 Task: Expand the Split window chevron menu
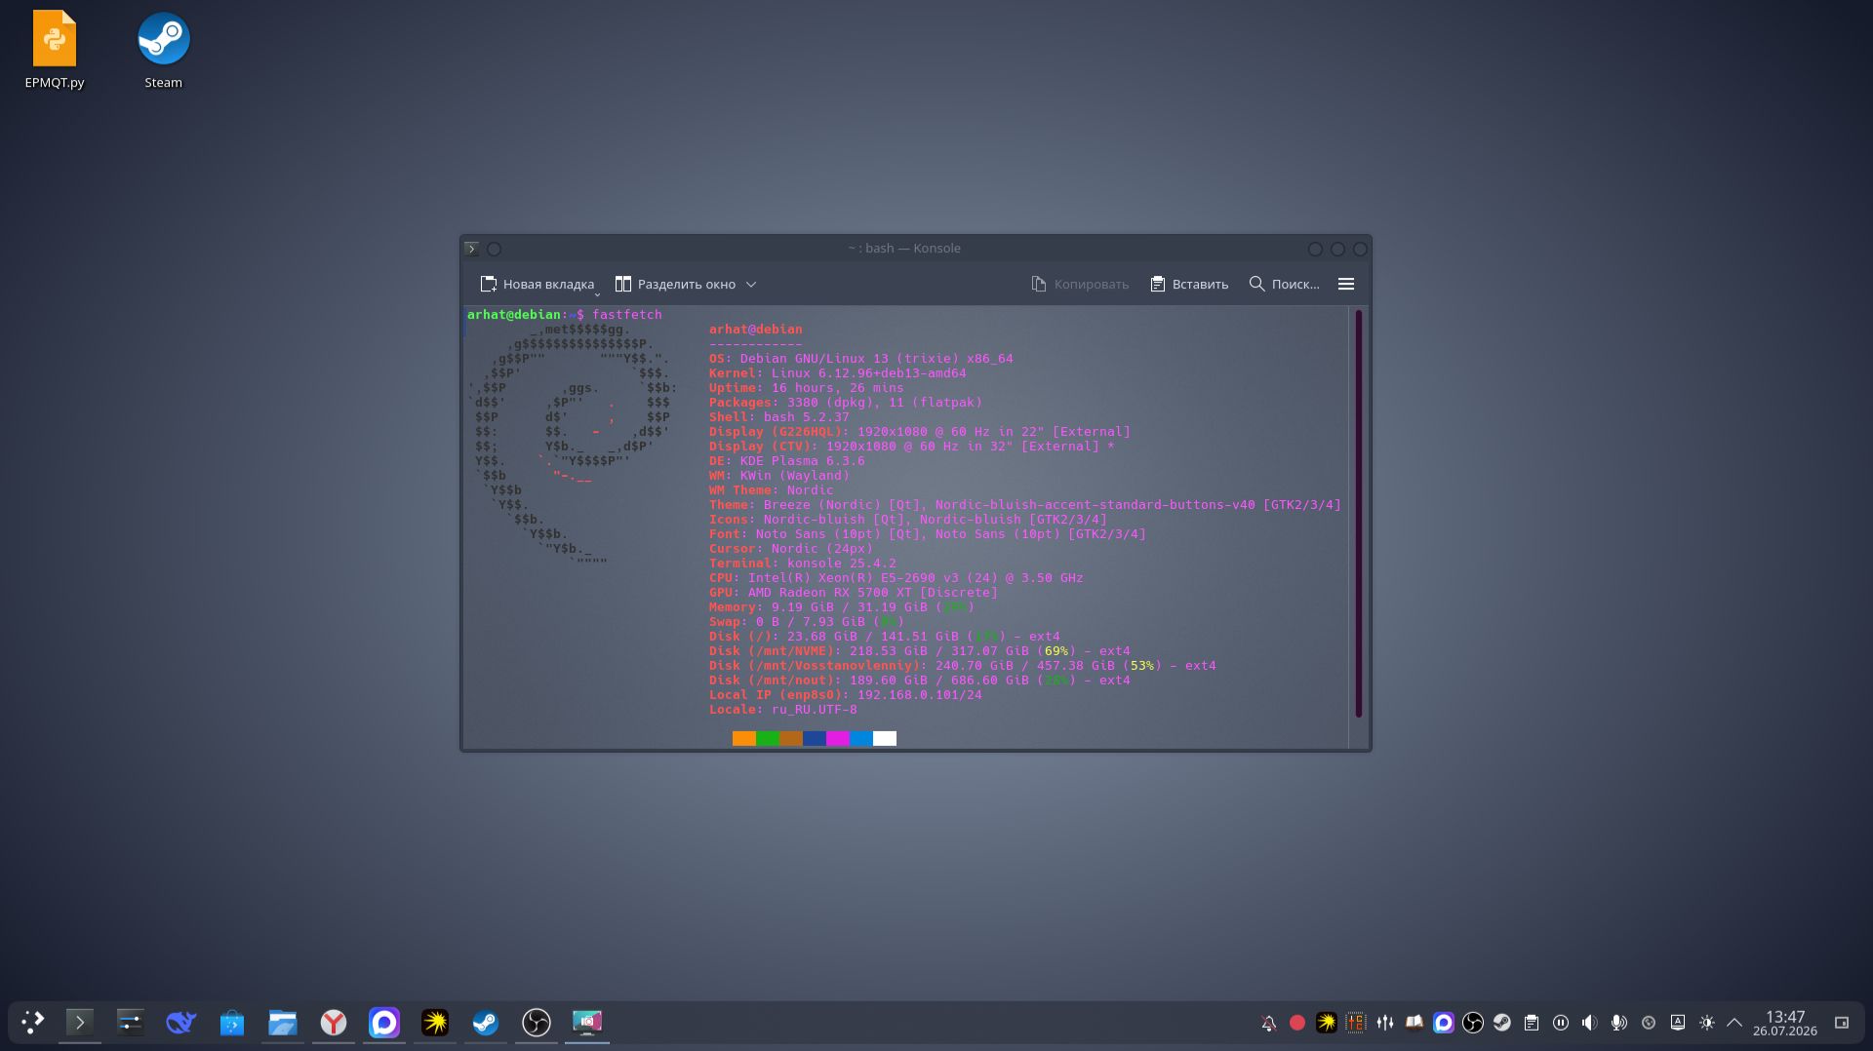coord(751,285)
